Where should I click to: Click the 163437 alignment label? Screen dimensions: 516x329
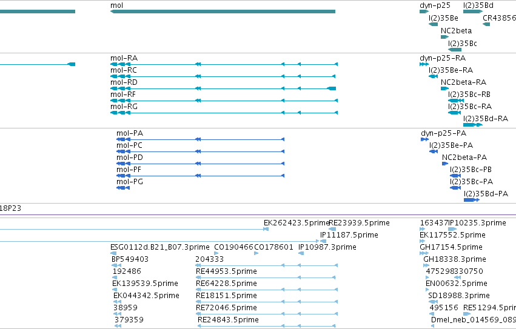click(x=434, y=223)
